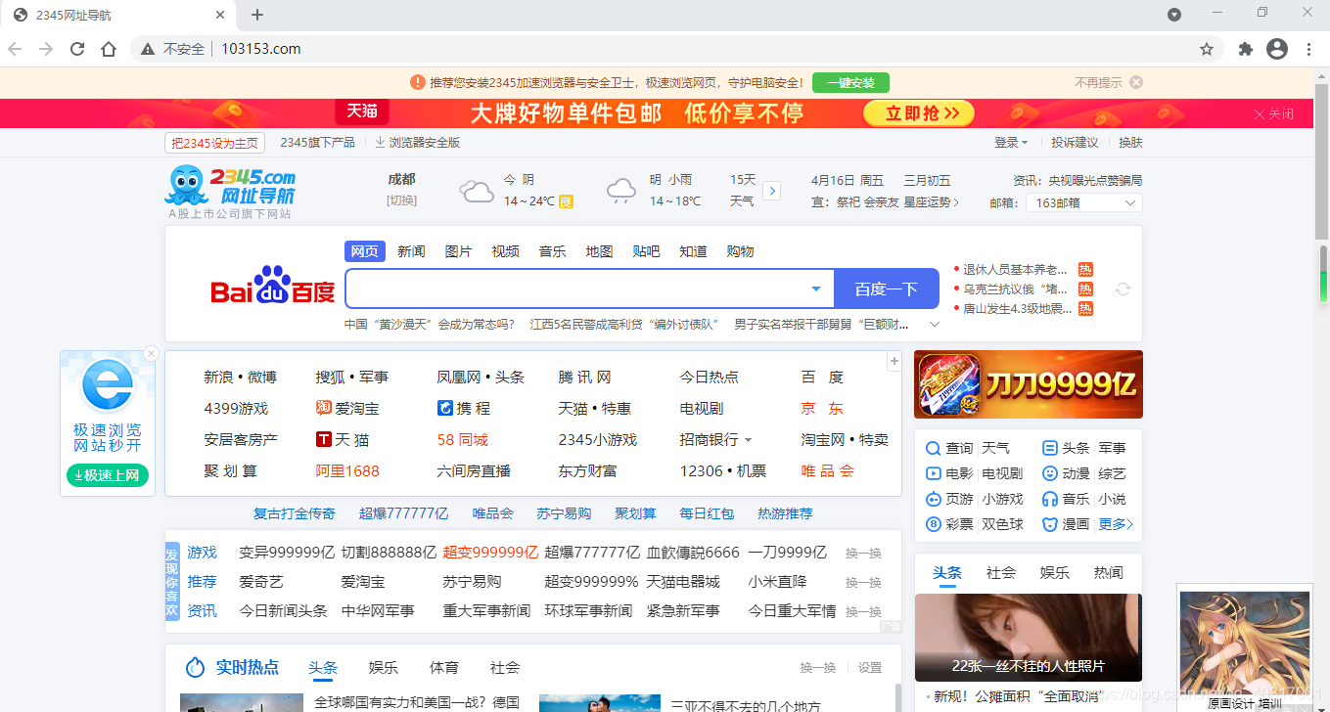The height and width of the screenshot is (712, 1330).
Task: Open the Chrome tab search dropdown
Action: pos(1174,14)
